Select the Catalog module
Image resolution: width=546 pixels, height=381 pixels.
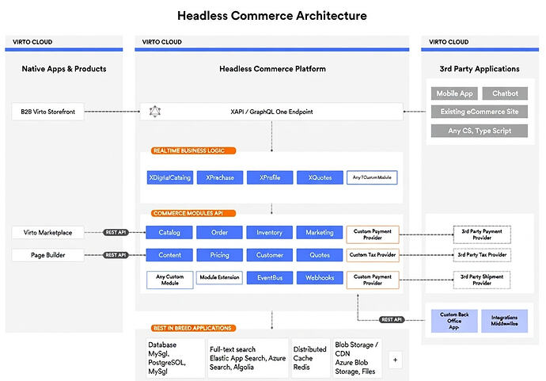[x=169, y=233]
